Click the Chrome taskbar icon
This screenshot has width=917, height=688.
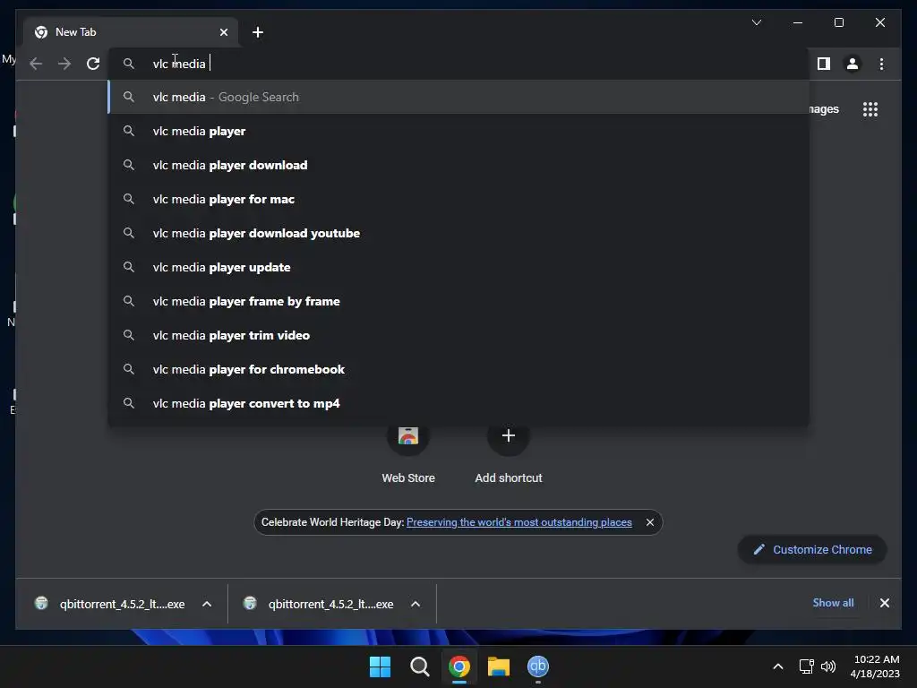pyautogui.click(x=459, y=666)
